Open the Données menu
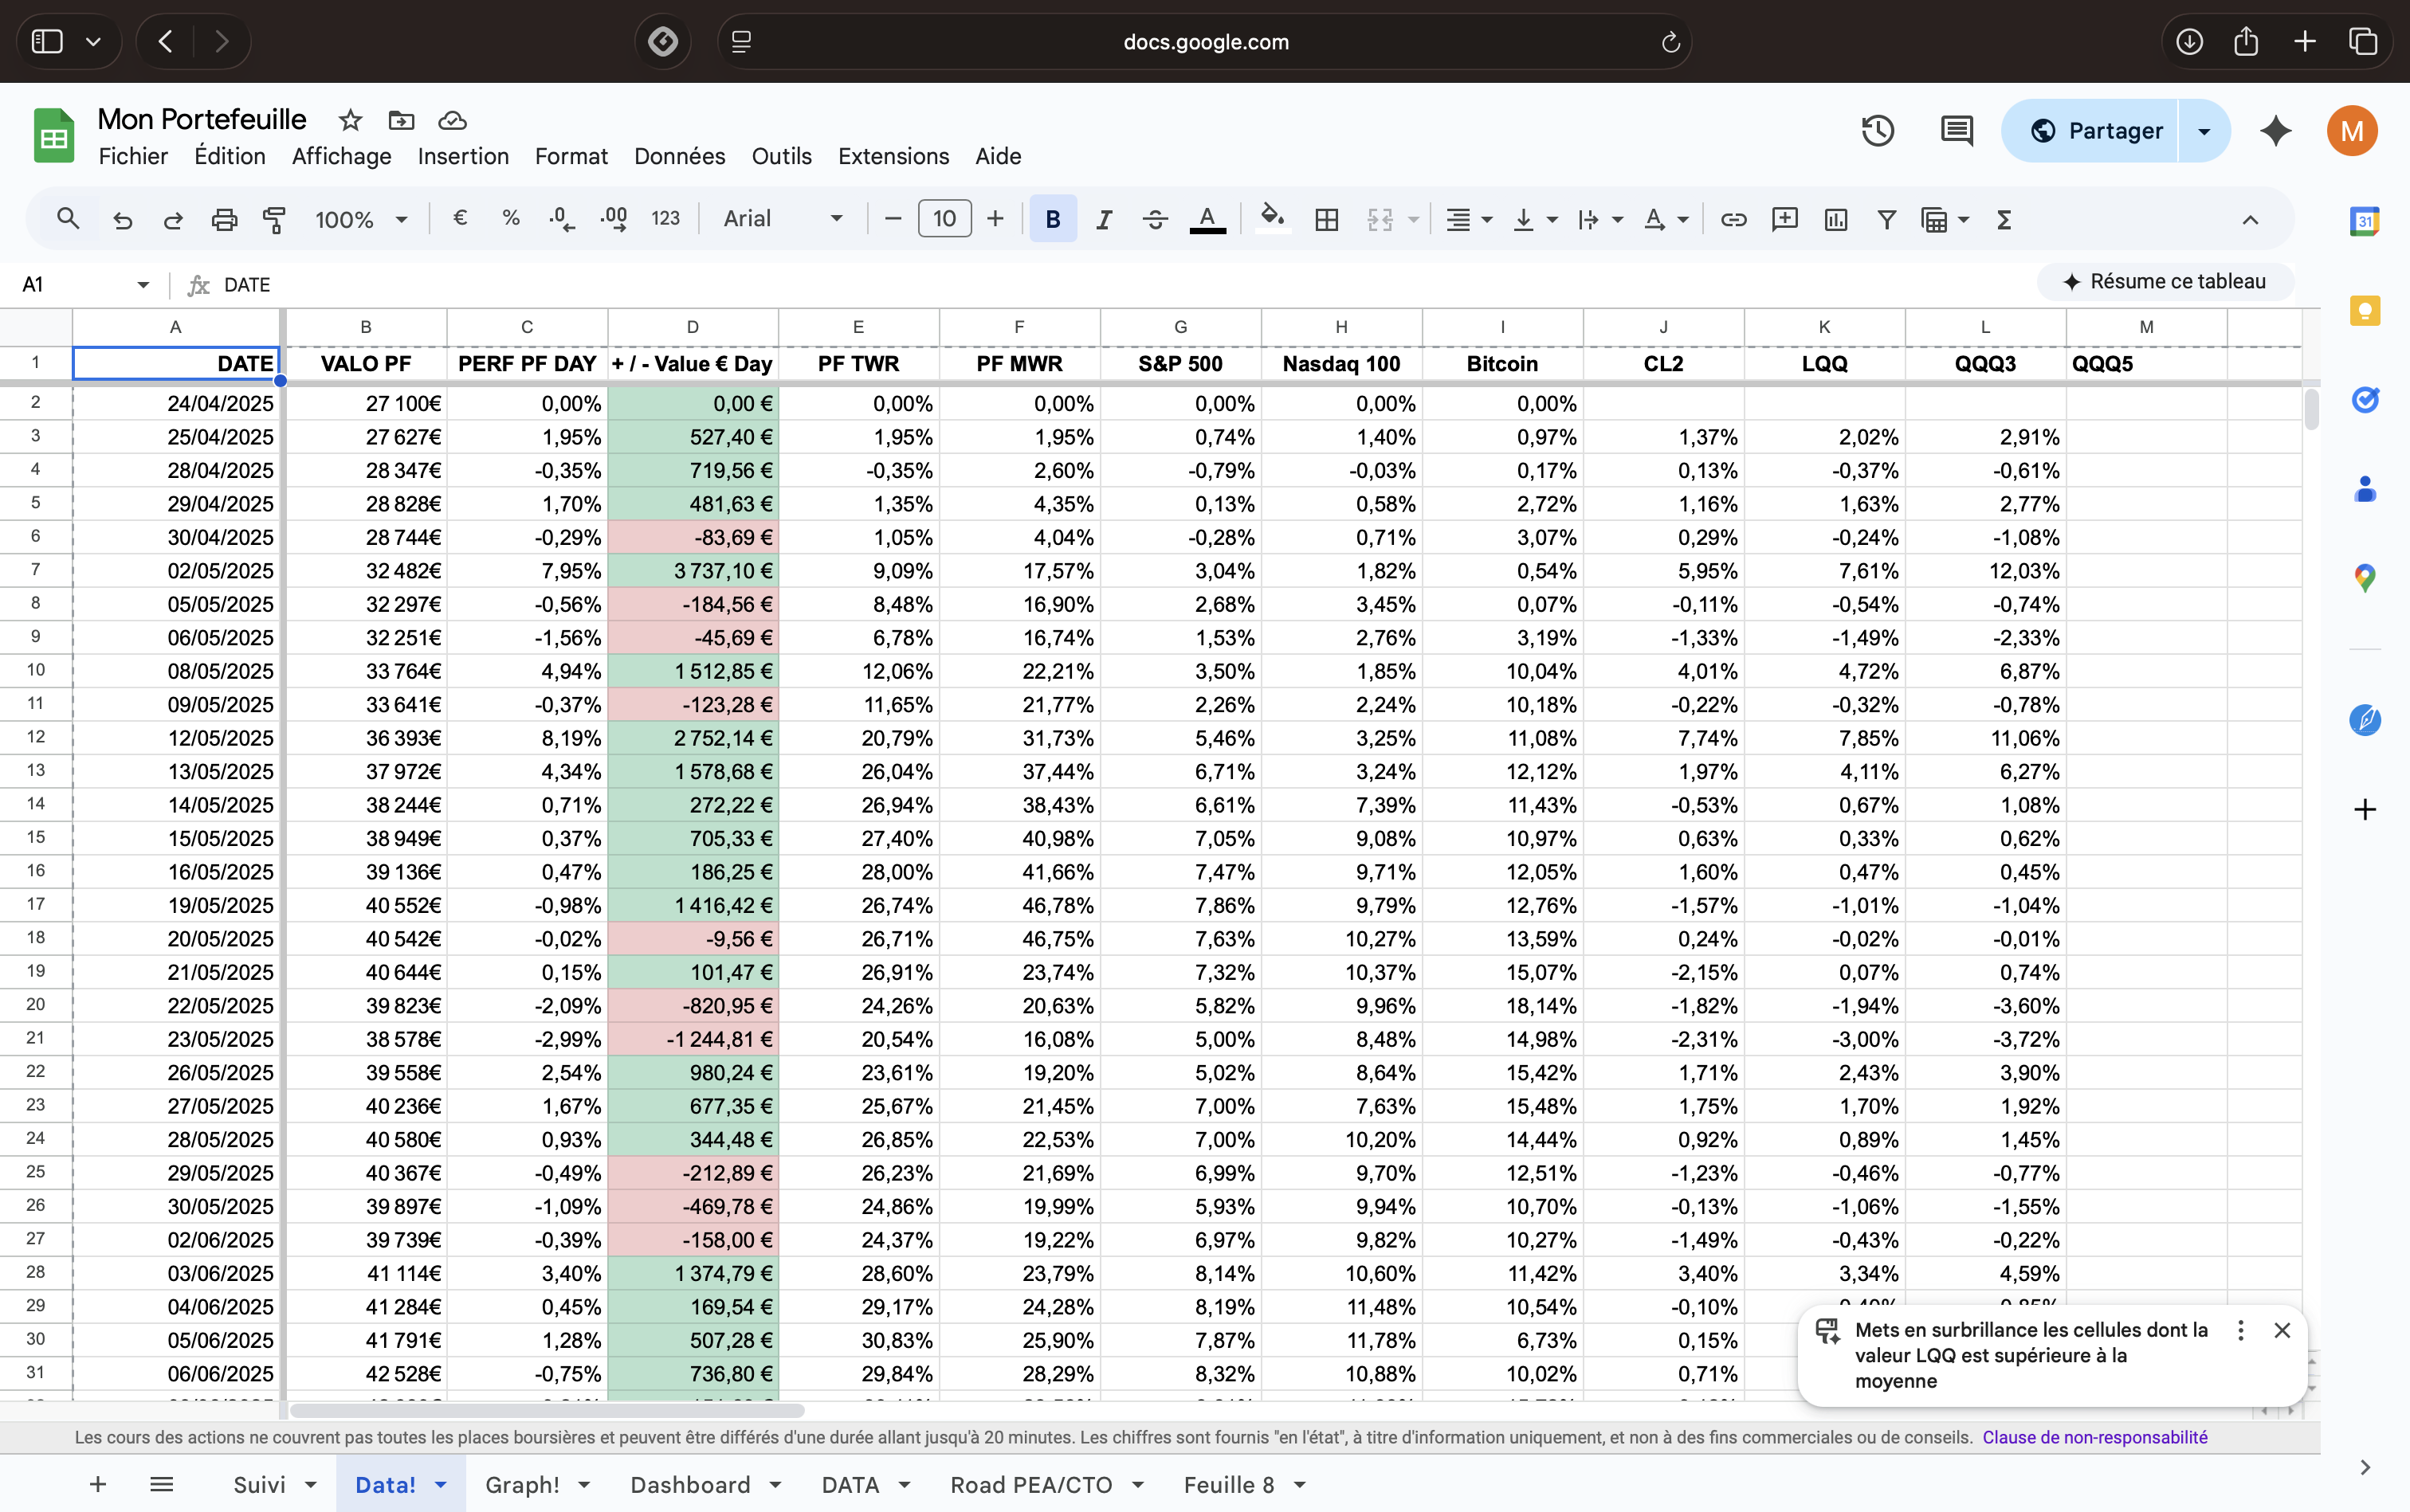This screenshot has height=1512, width=2410. click(678, 156)
